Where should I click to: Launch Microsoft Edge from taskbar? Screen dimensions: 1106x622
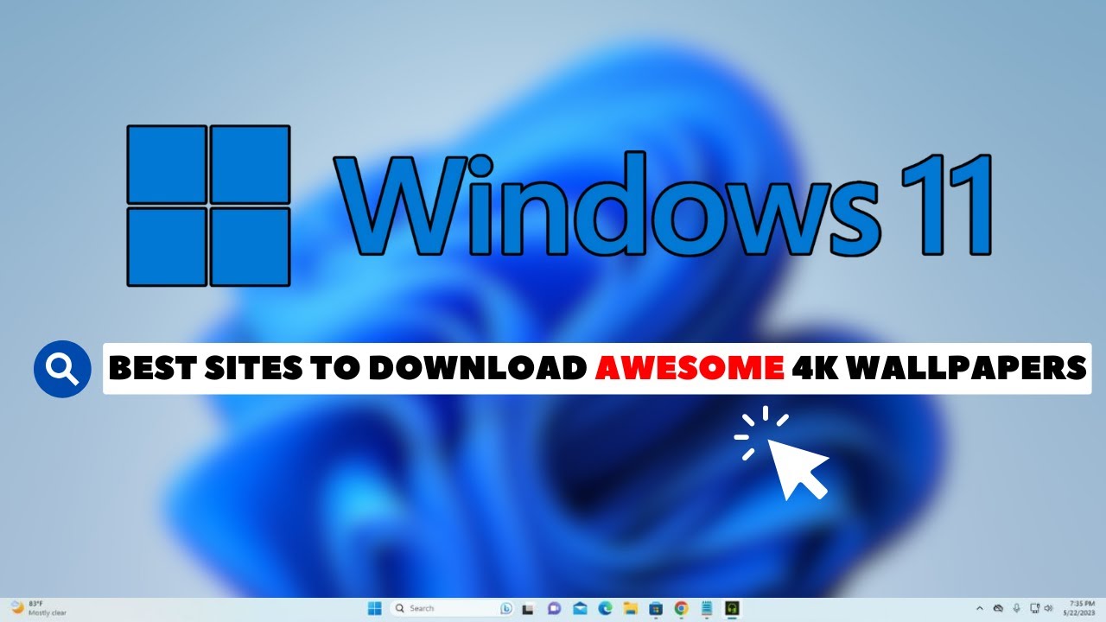tap(605, 608)
